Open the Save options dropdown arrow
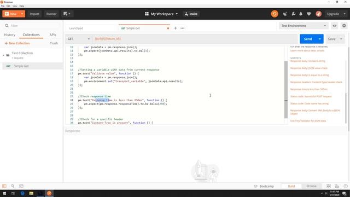The width and height of the screenshot is (350, 197). [341, 39]
